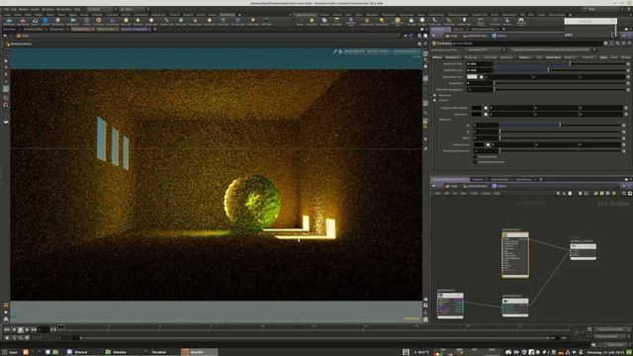Click the black Single Scatter Albedo swatch
Viewport: 633px width, 356px height.
pyautogui.click(x=477, y=108)
